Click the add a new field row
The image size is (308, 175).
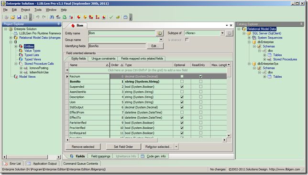[x=147, y=70]
